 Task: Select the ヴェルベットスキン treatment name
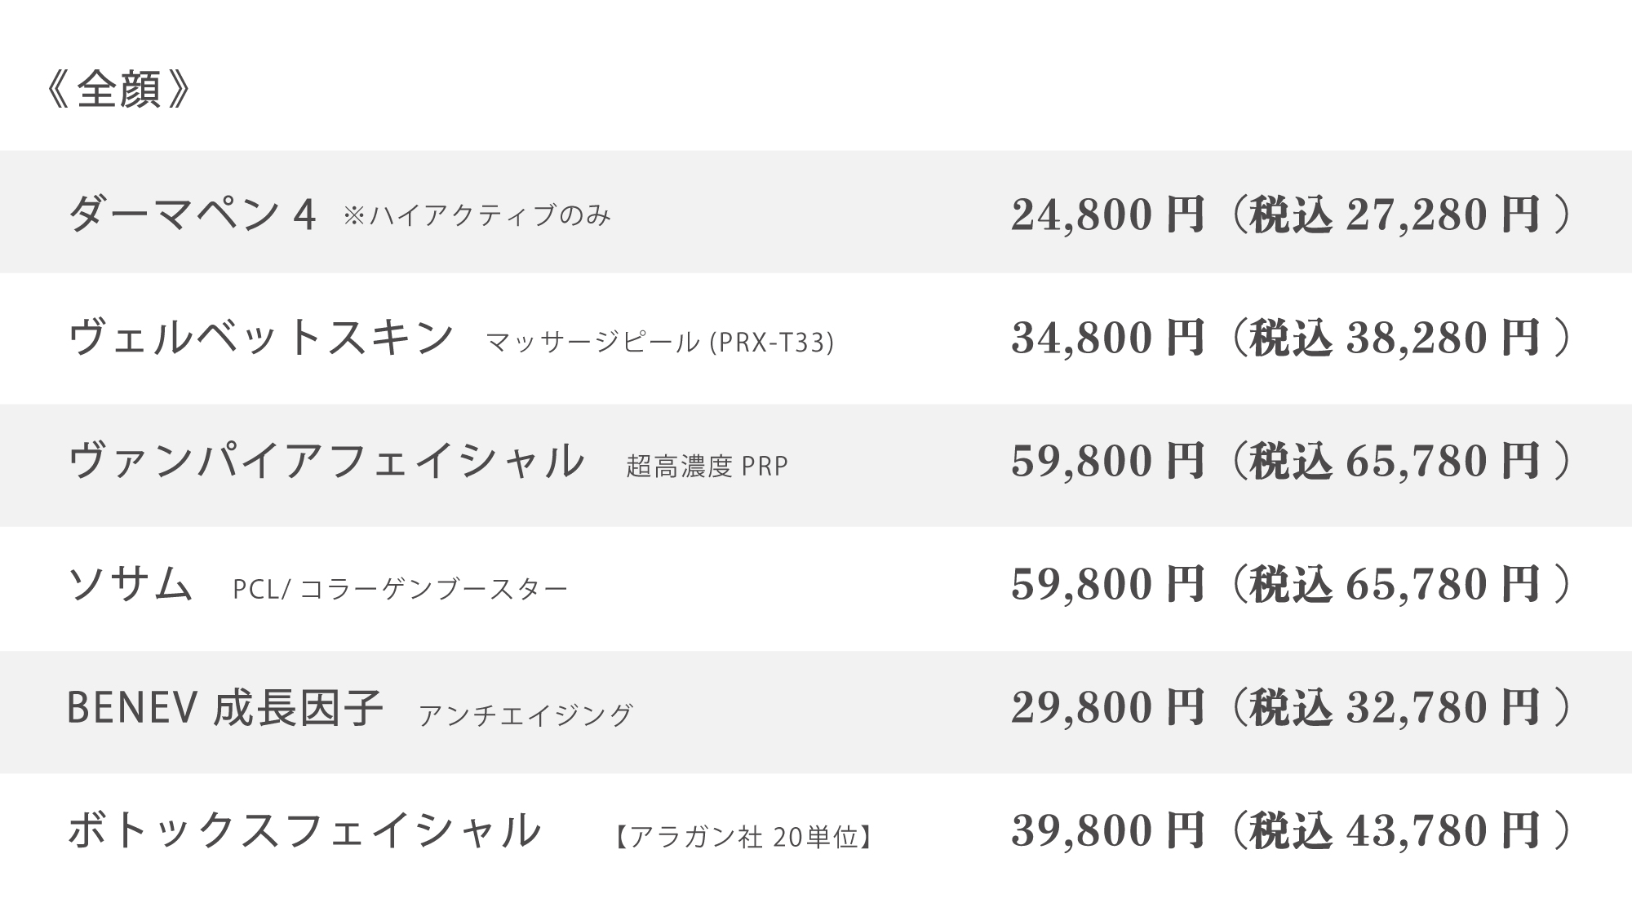pos(261,337)
